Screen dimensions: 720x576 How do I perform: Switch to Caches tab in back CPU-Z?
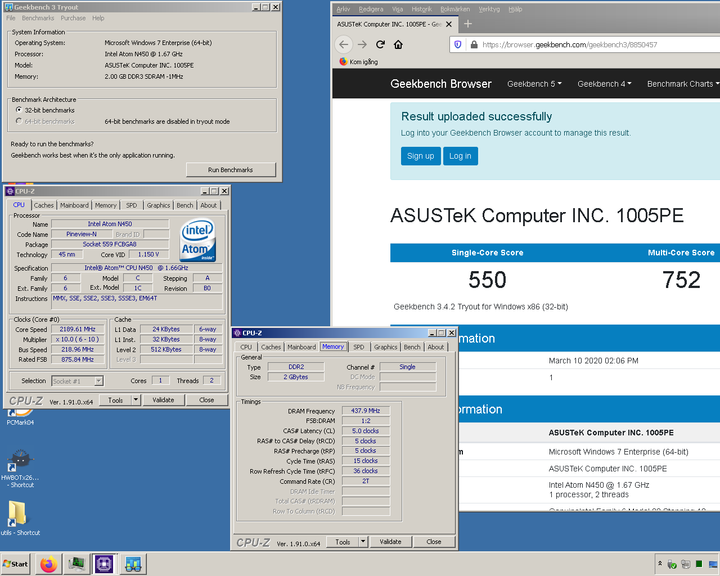[44, 205]
